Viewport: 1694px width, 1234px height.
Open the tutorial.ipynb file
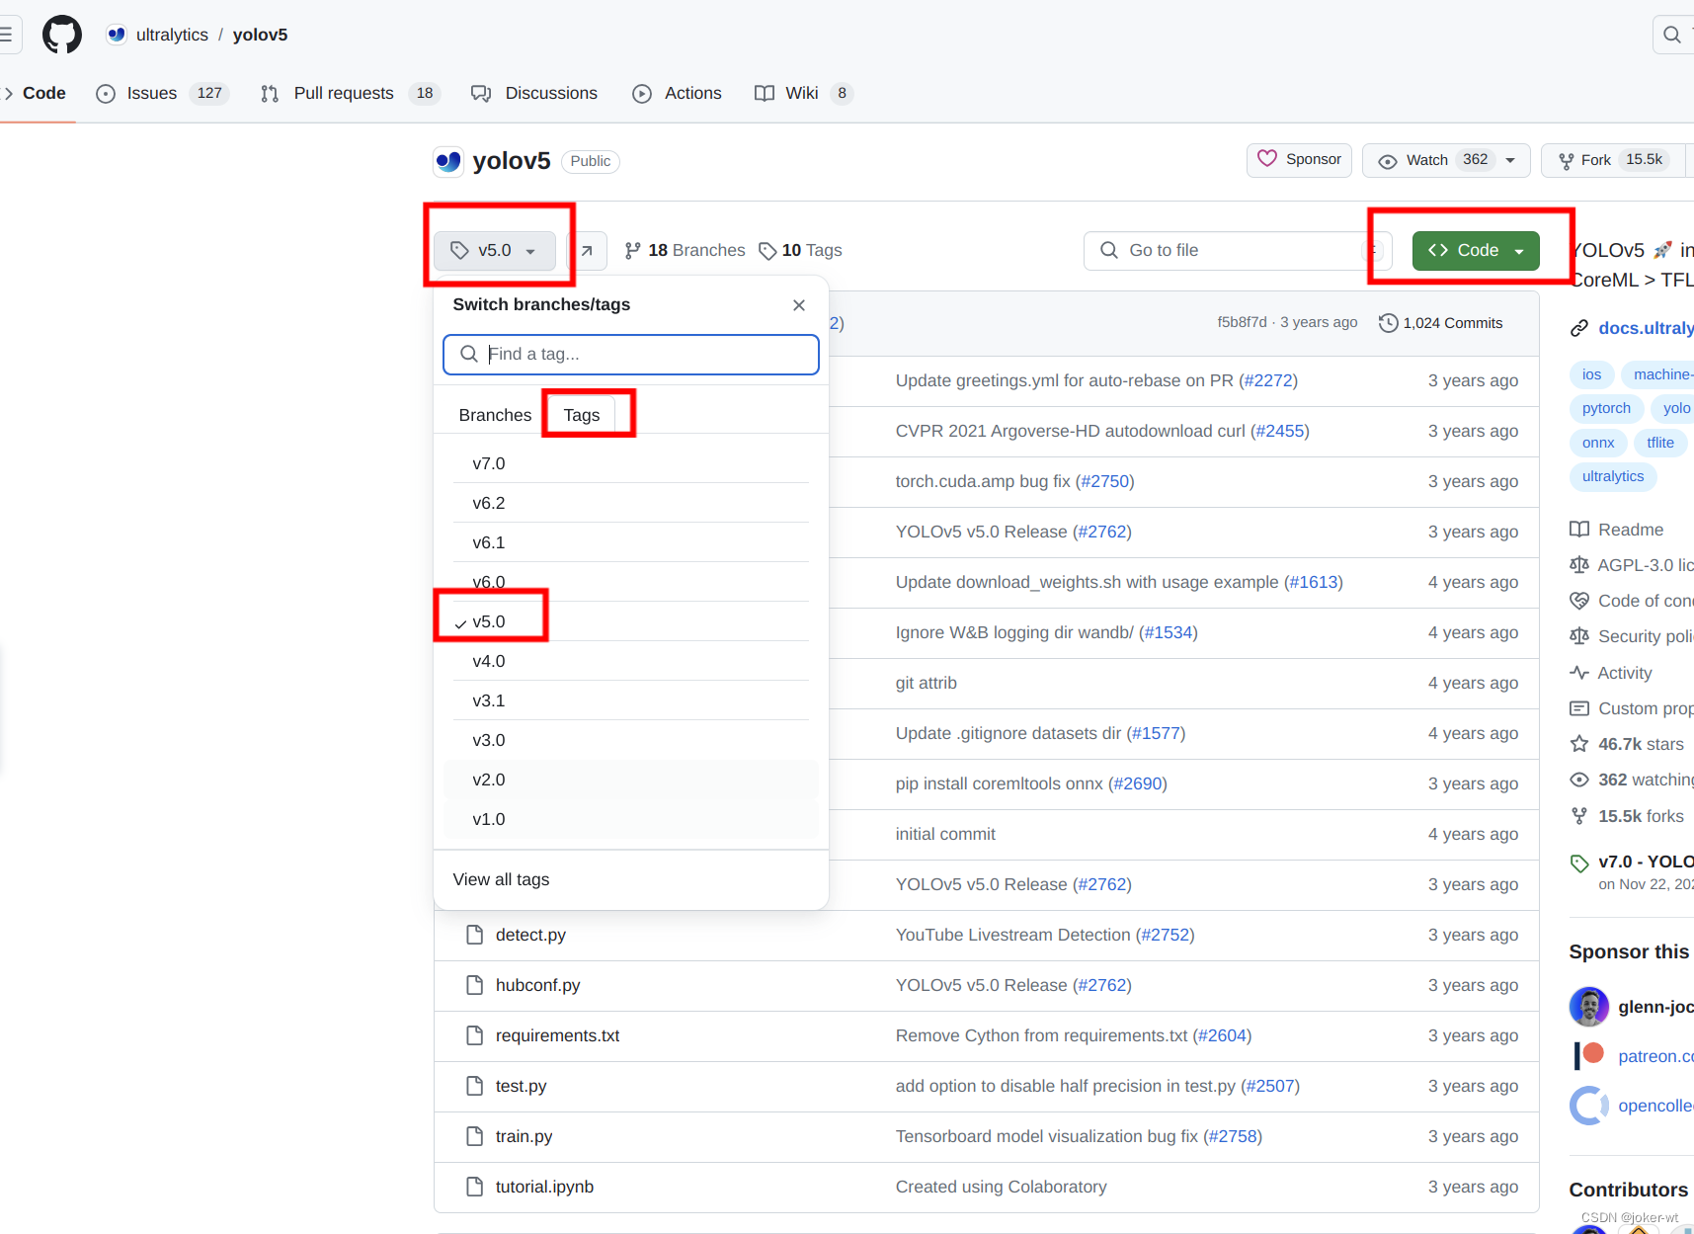[544, 1187]
